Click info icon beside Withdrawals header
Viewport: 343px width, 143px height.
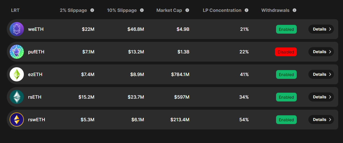[x=294, y=10]
